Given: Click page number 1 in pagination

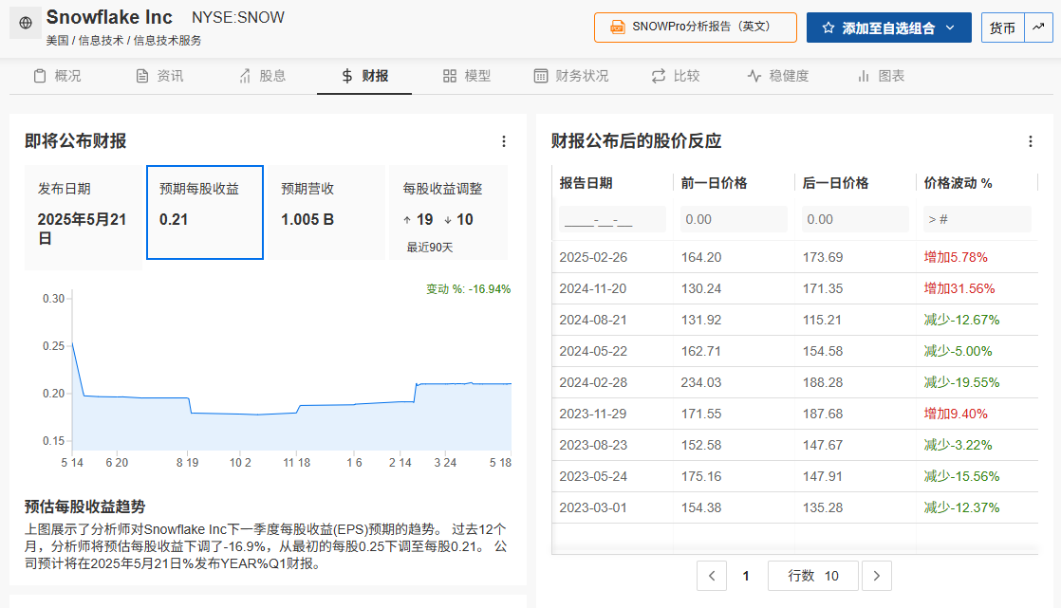Looking at the screenshot, I should (746, 576).
